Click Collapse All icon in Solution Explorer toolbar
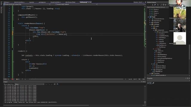This screenshot has height=107, width=191. (x=163, y=5)
